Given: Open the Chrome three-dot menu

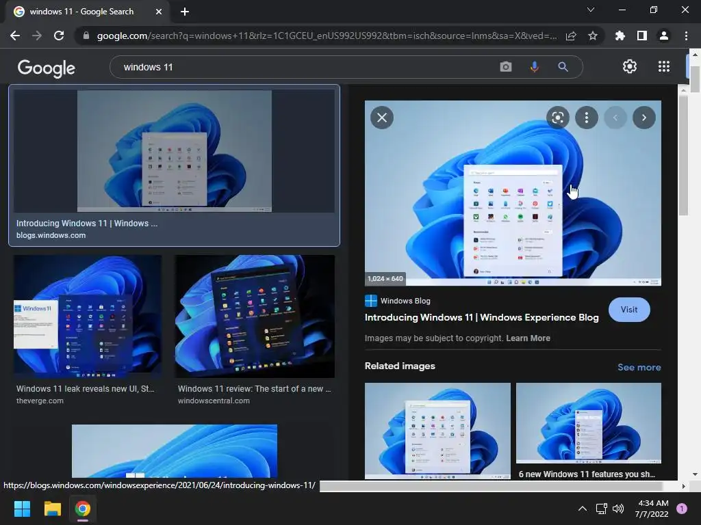Looking at the screenshot, I should (686, 36).
